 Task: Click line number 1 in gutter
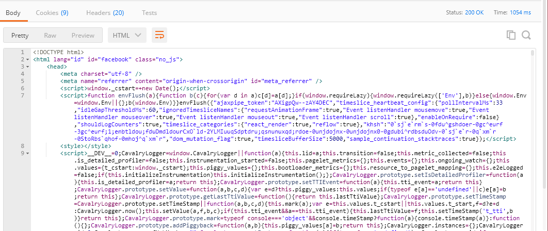23,52
